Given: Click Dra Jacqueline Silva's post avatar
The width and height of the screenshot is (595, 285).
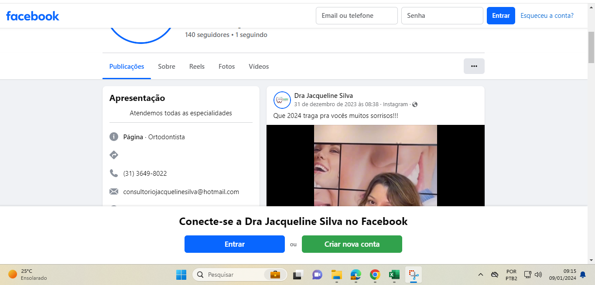Looking at the screenshot, I should pyautogui.click(x=282, y=100).
